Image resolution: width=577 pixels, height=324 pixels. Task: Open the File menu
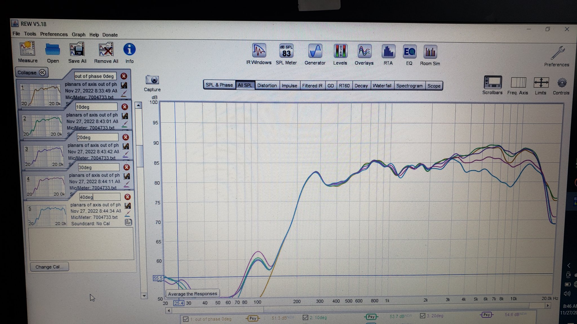click(x=16, y=34)
